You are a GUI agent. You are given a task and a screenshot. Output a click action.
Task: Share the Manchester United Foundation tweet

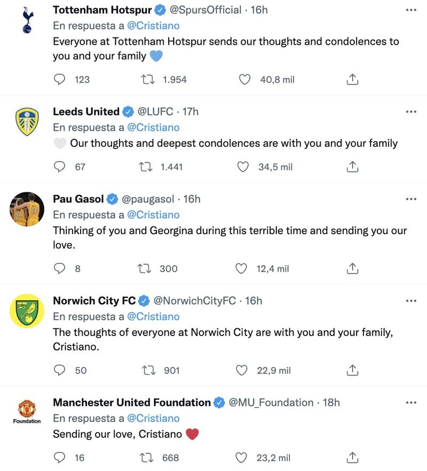(x=352, y=458)
